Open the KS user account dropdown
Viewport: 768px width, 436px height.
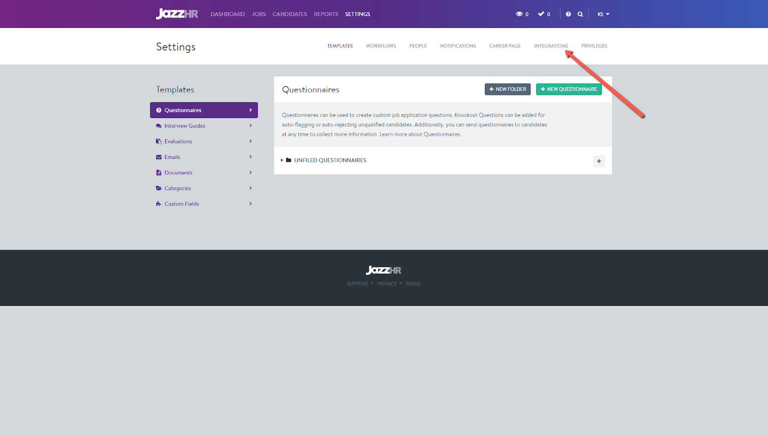tap(603, 14)
